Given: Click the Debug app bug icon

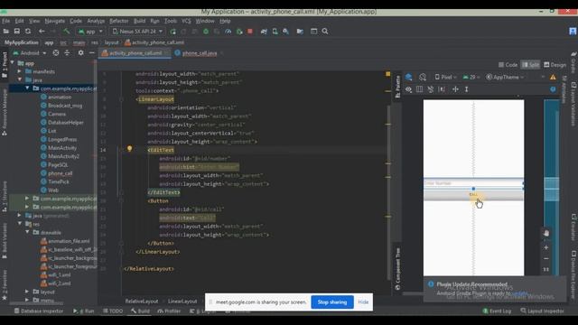Looking at the screenshot, I should (206, 32).
